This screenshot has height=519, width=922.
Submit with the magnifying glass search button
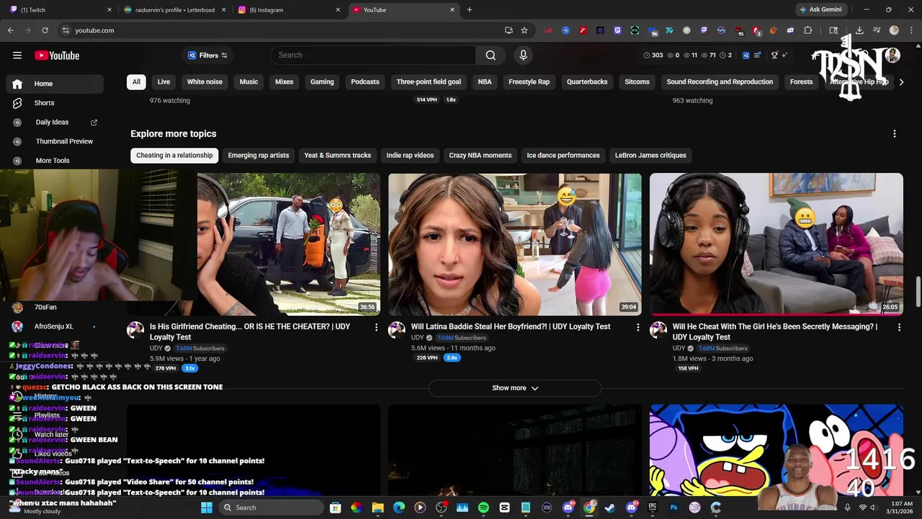click(491, 55)
